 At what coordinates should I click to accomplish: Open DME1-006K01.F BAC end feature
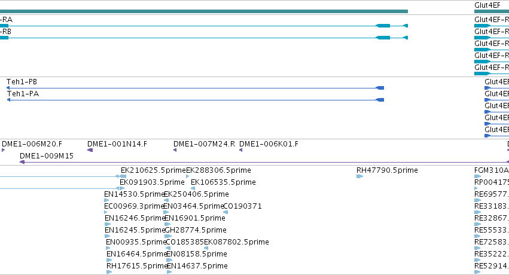(269, 144)
